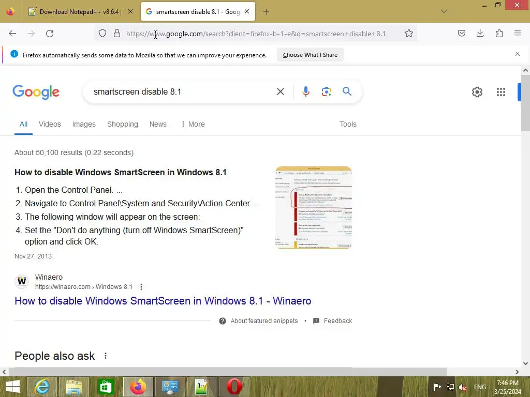Clear the Google search box
Viewport: 530px width, 397px height.
tap(280, 91)
